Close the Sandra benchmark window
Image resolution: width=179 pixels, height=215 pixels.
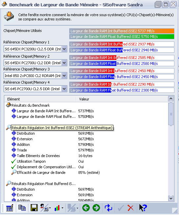click(x=173, y=4)
